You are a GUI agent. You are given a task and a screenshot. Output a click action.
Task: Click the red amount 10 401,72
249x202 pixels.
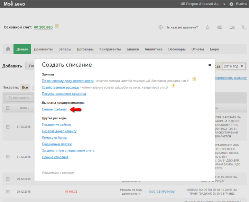click(x=71, y=192)
